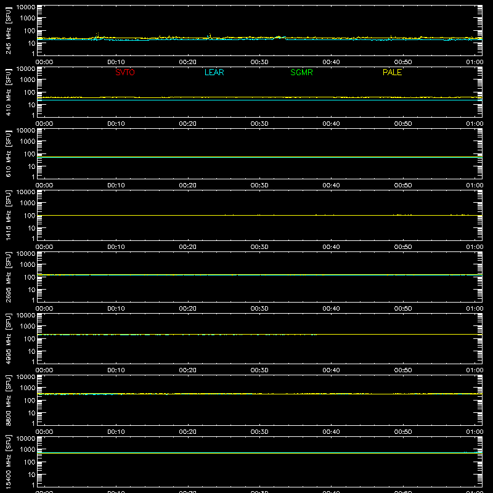This screenshot has width=493, height=493.
Task: Click the 00:00 time label under 4995 MHz plot
Action: point(44,370)
